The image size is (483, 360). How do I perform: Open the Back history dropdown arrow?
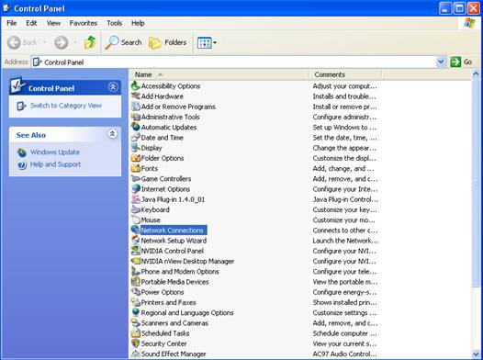44,42
